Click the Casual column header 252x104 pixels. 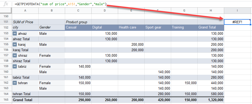click(78, 27)
